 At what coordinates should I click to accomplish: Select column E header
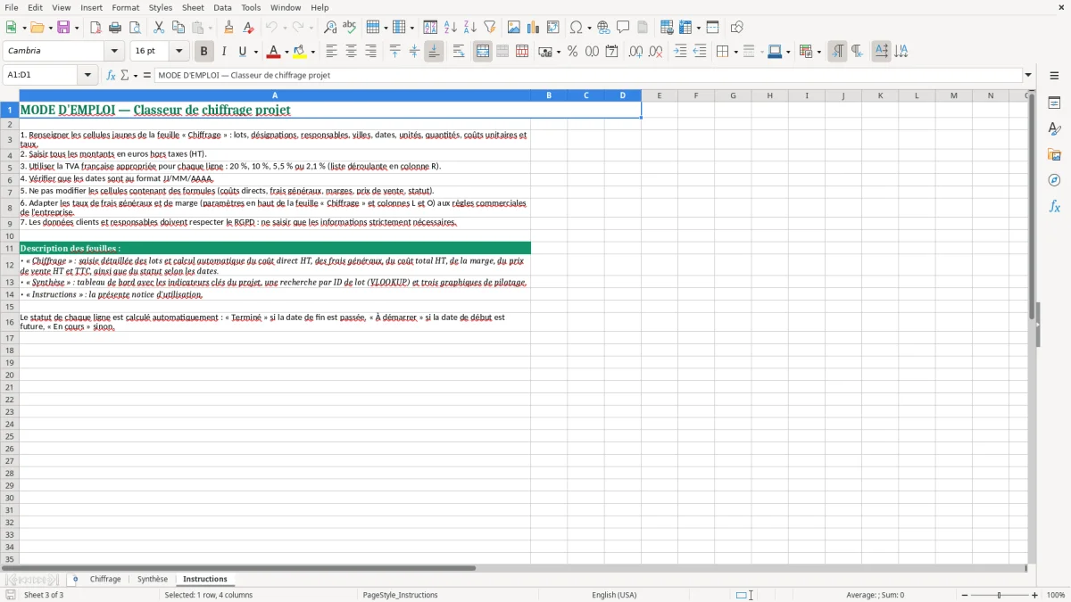[x=660, y=95]
